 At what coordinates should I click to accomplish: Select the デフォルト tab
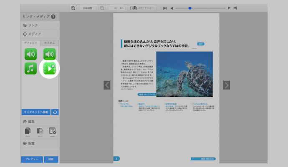(31, 43)
